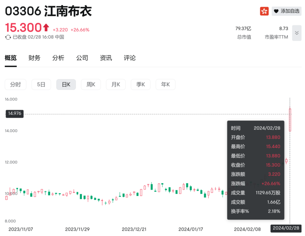Open the 分析 tab

click(58, 58)
